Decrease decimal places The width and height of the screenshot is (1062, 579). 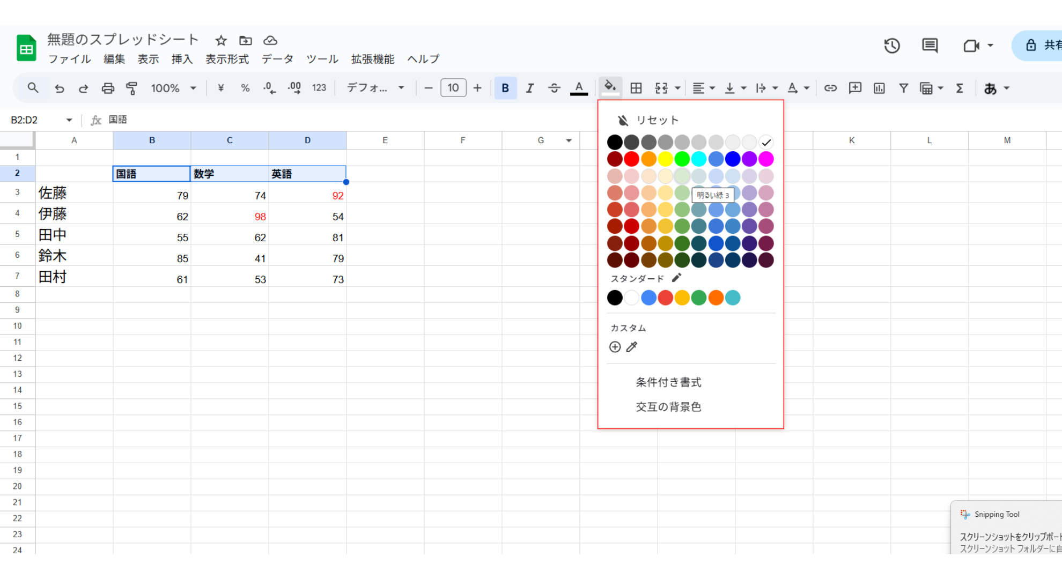click(269, 88)
